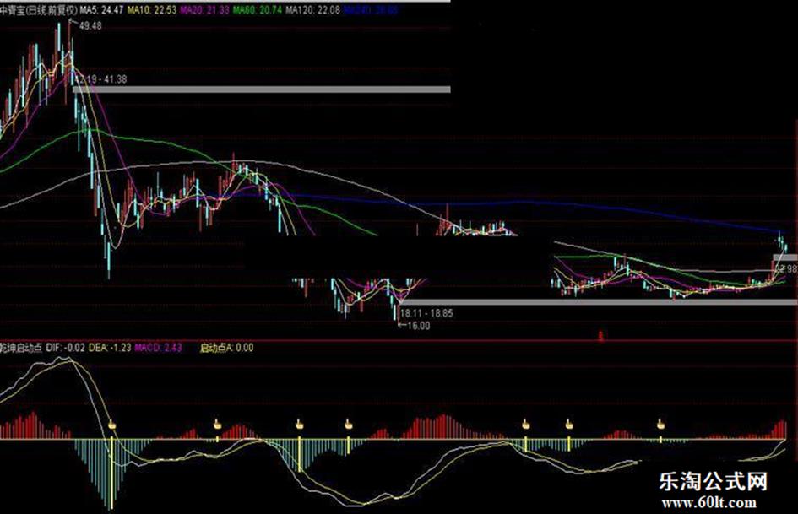The height and width of the screenshot is (514, 798).
Task: Select the MA120: 22.08 label
Action: (x=313, y=9)
